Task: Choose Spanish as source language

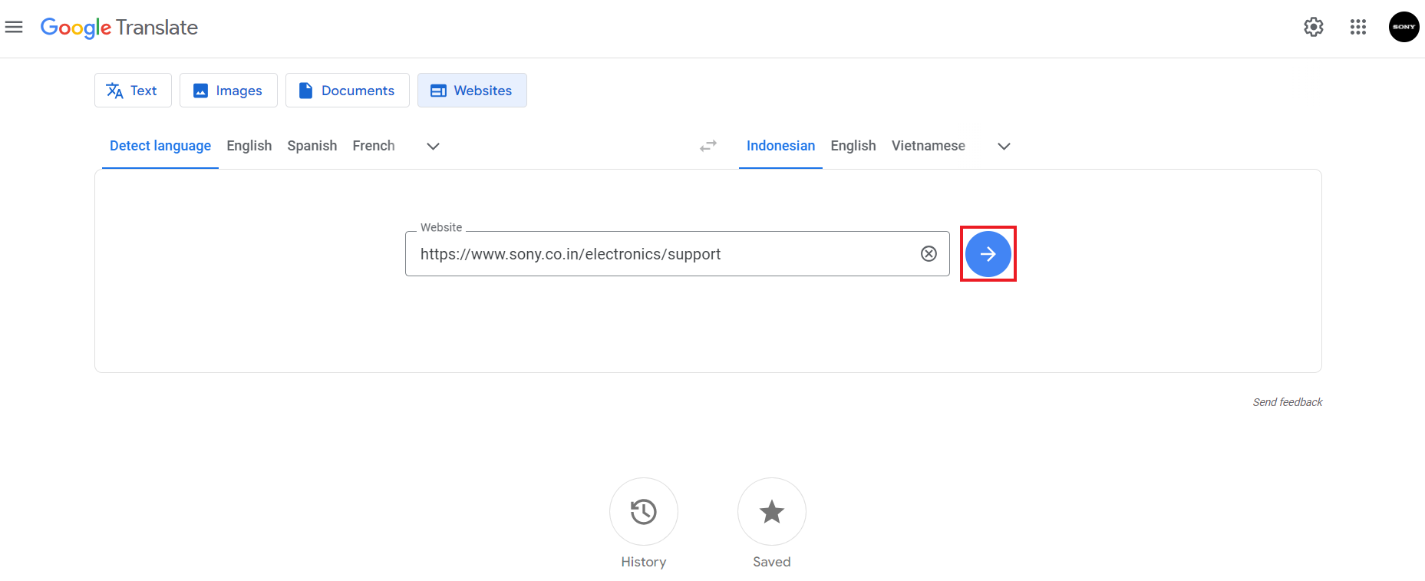Action: tap(312, 146)
